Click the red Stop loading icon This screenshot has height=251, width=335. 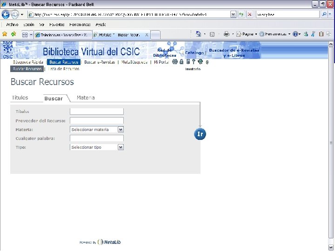[x=249, y=14]
